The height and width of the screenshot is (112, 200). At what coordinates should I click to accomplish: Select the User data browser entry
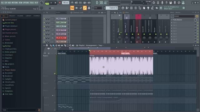pos(7,94)
